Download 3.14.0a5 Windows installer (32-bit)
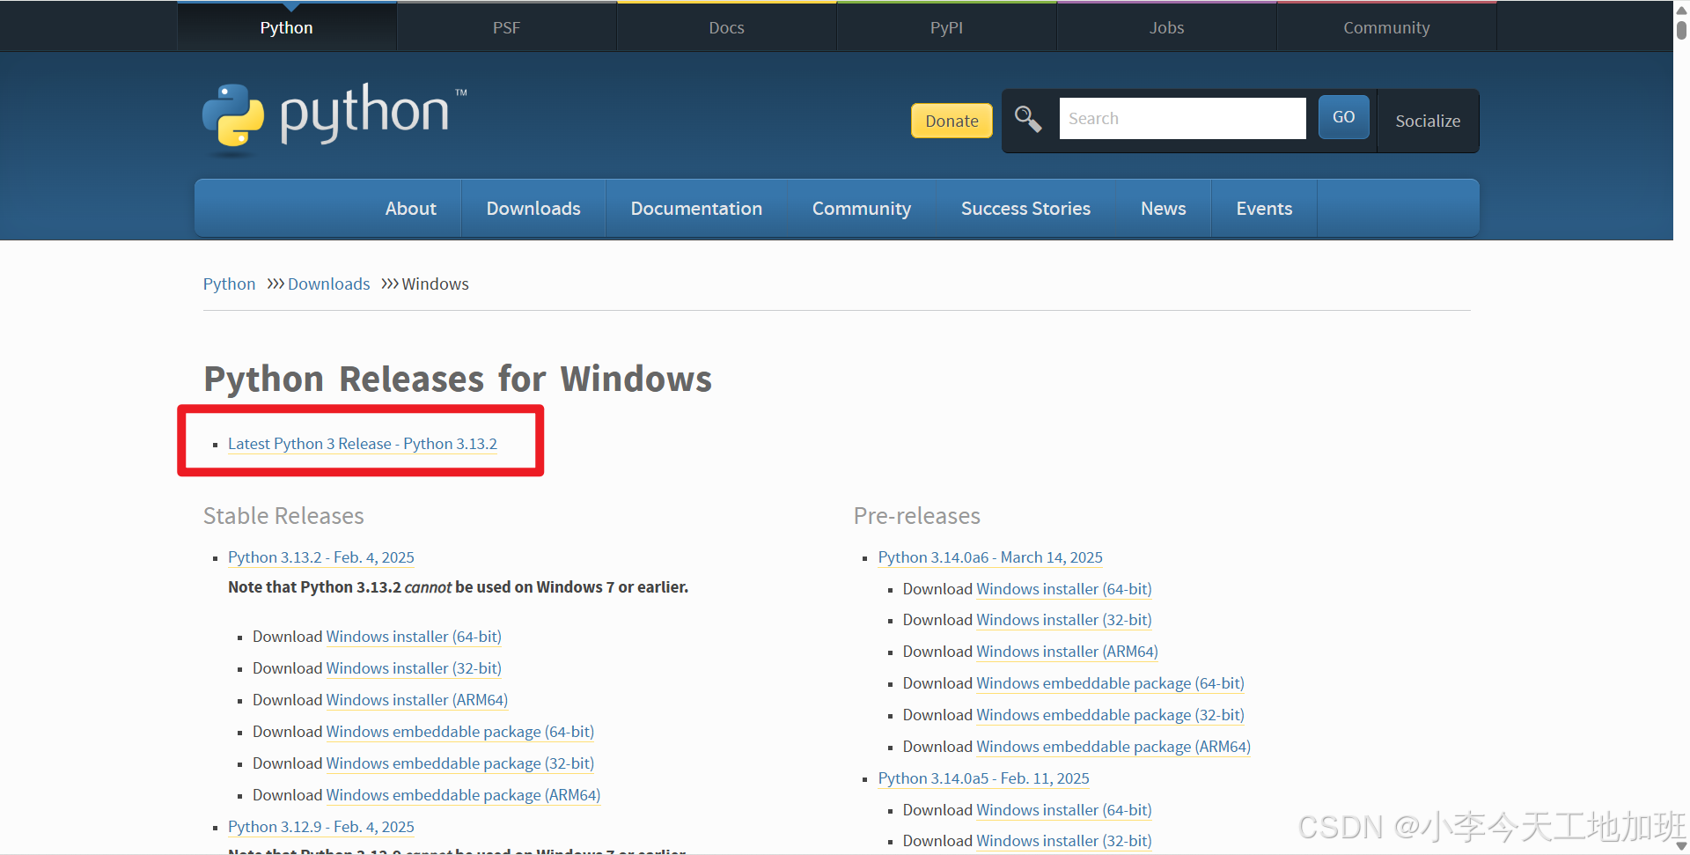Viewport: 1690px width, 855px height. pos(1064,841)
